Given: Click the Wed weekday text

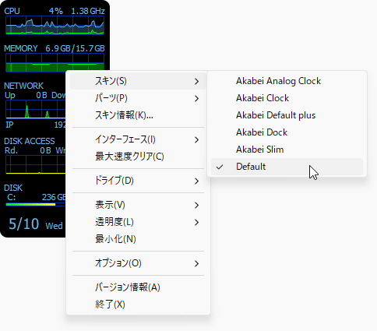Looking at the screenshot, I should (54, 226).
